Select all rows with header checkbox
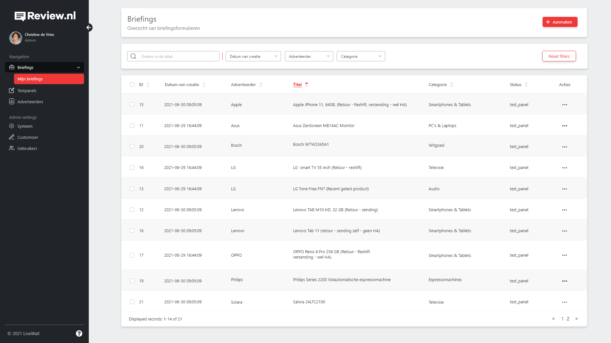 [132, 84]
